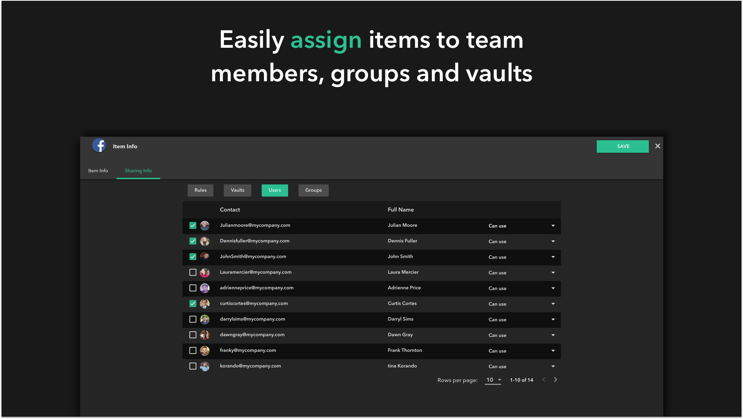Open the Vaults filter

(x=237, y=190)
